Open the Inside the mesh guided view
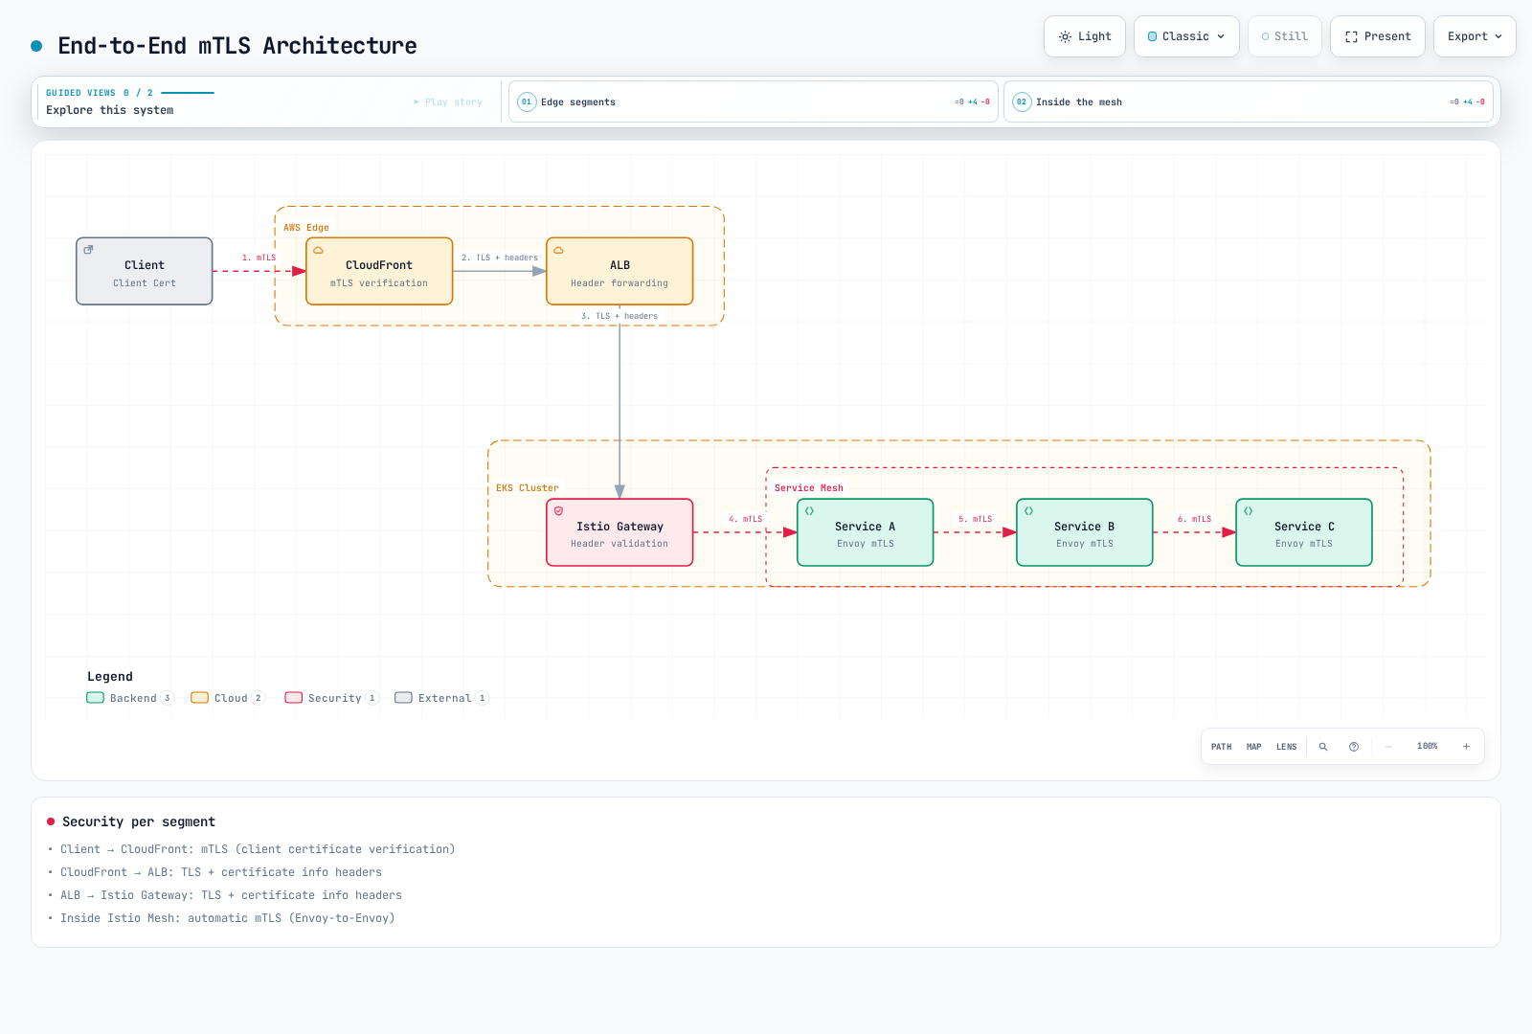Image resolution: width=1532 pixels, height=1034 pixels. (x=1249, y=101)
